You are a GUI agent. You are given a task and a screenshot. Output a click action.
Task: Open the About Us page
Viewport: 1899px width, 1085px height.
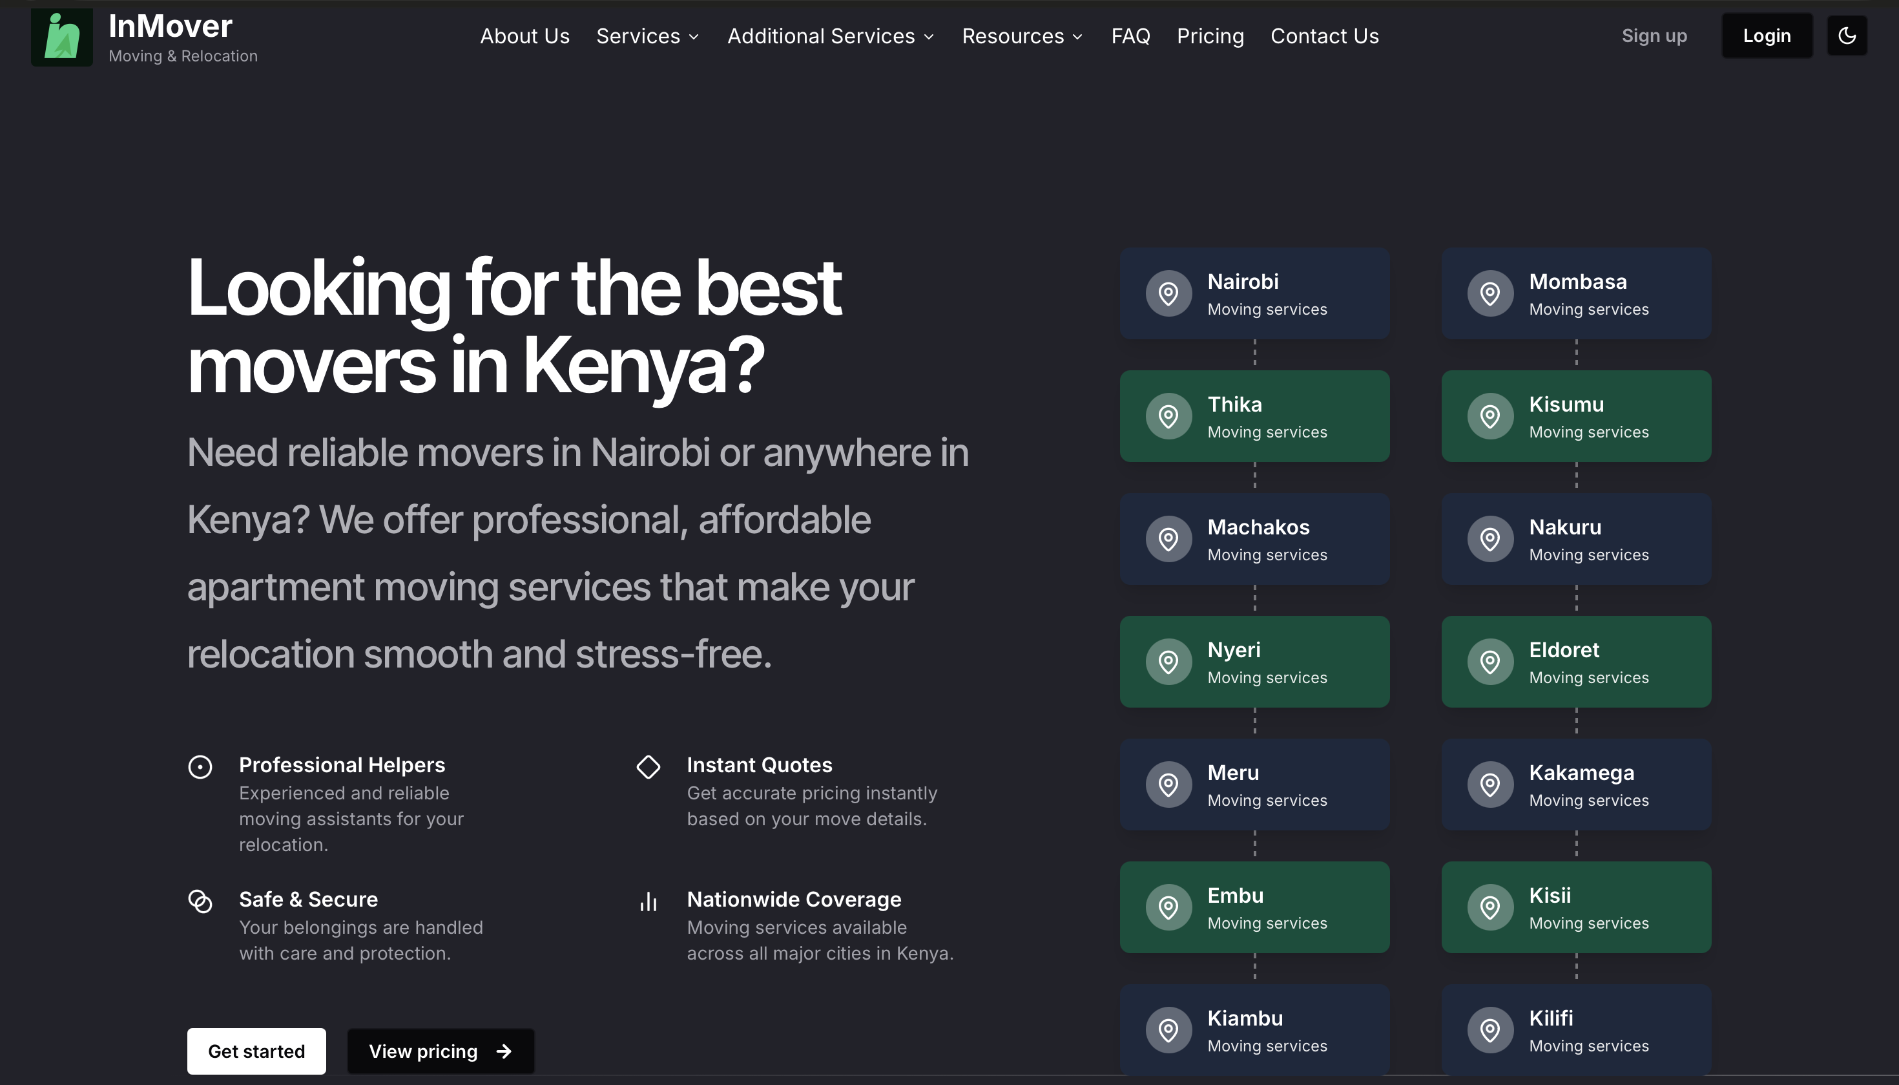[x=524, y=36]
